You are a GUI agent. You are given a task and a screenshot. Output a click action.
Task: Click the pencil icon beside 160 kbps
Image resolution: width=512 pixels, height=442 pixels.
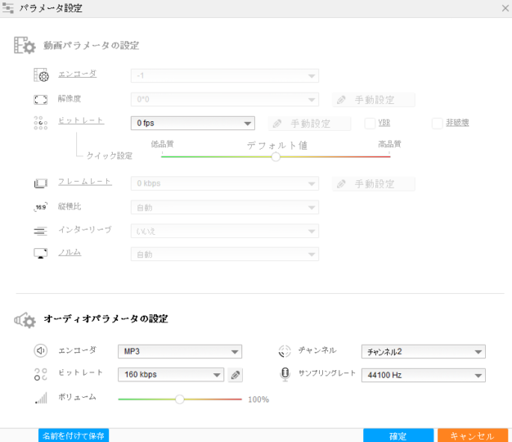[236, 375]
